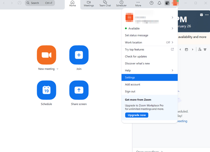Click the help question mark icon
210x152 pixels.
tap(151, 3)
